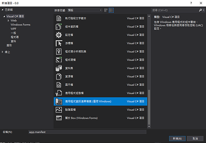Open the 排序依據 sort dropdown
The width and height of the screenshot is (206, 143).
coord(84,10)
